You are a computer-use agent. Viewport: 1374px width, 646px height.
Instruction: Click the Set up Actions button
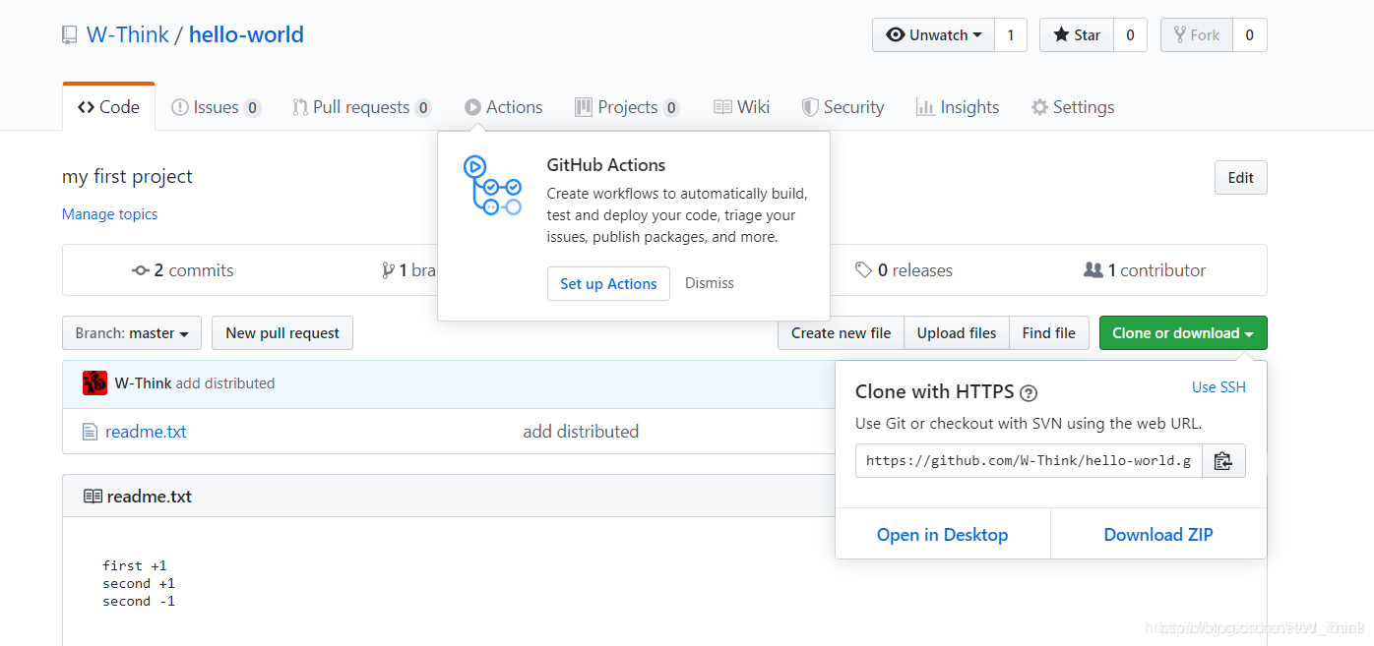click(x=608, y=283)
